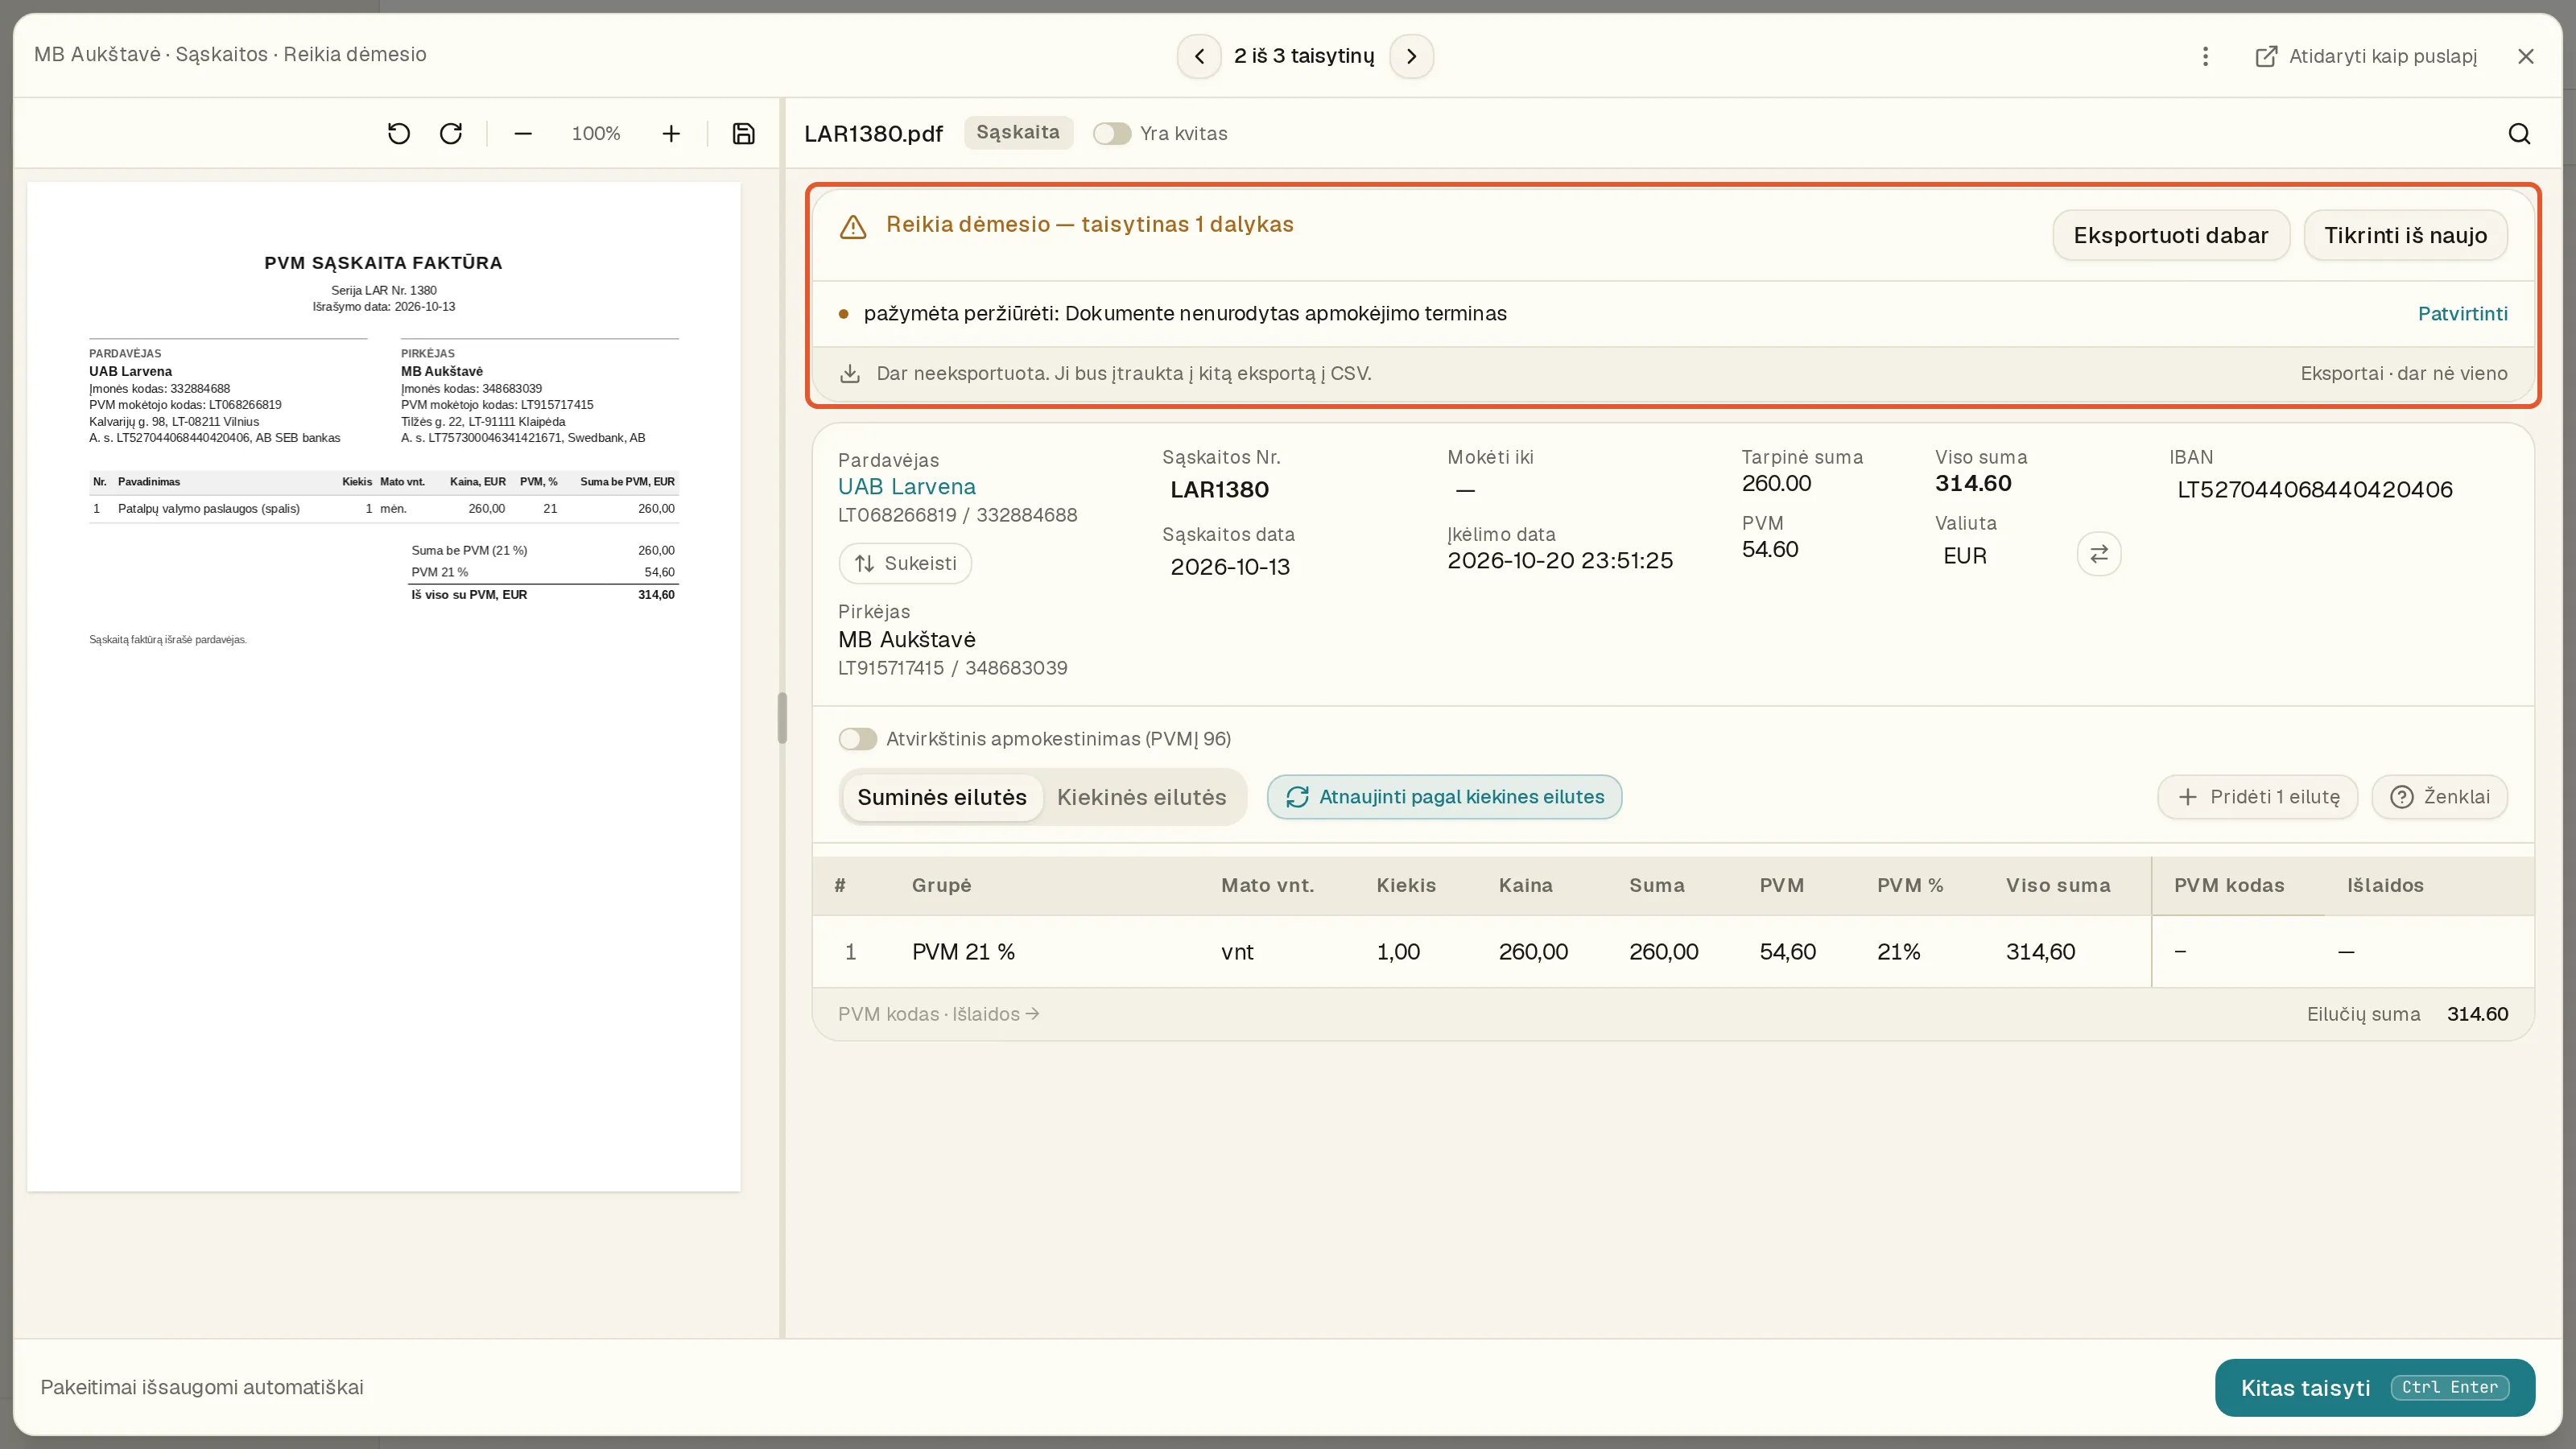Open the search magnifier icon

tap(2519, 133)
